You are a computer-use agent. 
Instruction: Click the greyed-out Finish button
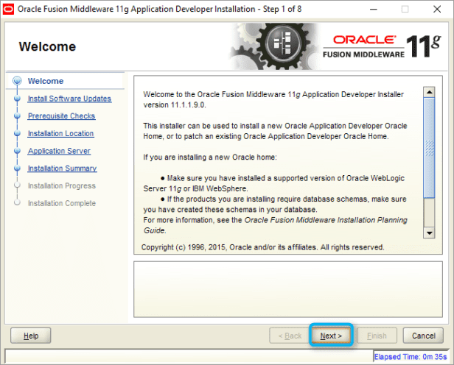377,336
